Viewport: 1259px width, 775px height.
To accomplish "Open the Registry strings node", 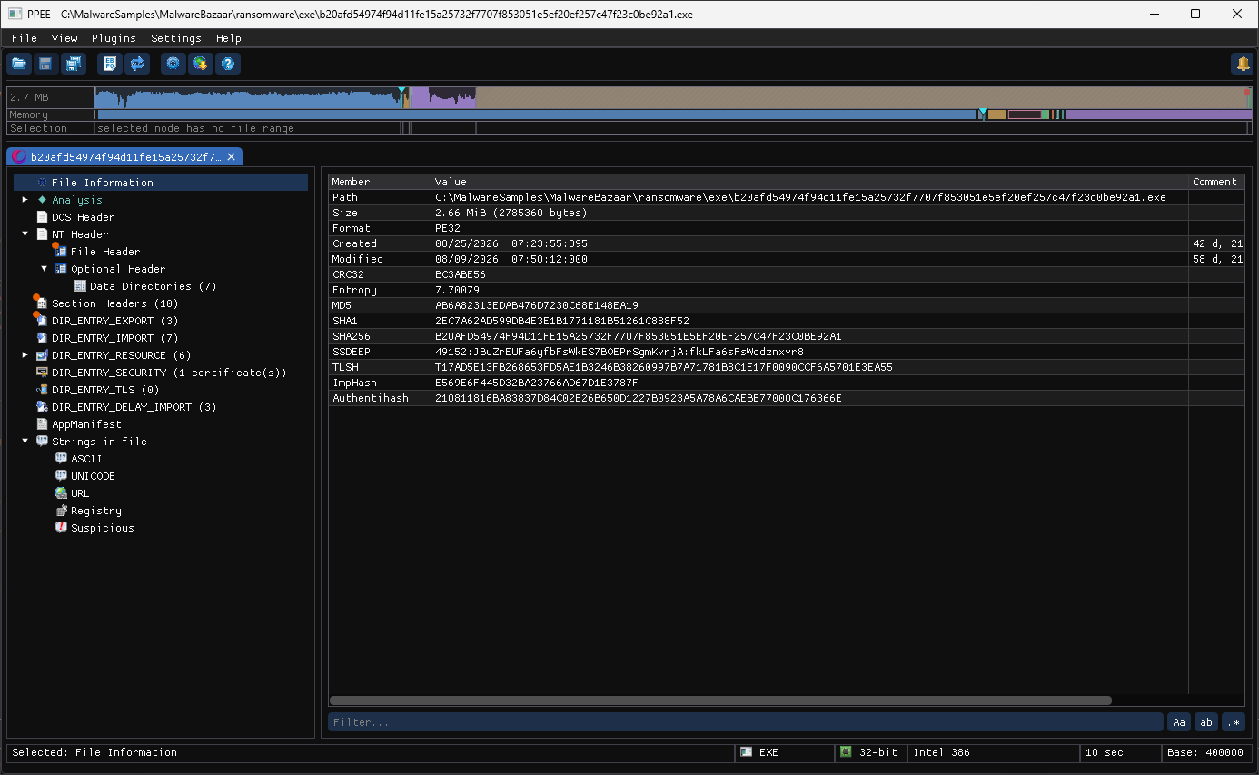I will point(96,511).
